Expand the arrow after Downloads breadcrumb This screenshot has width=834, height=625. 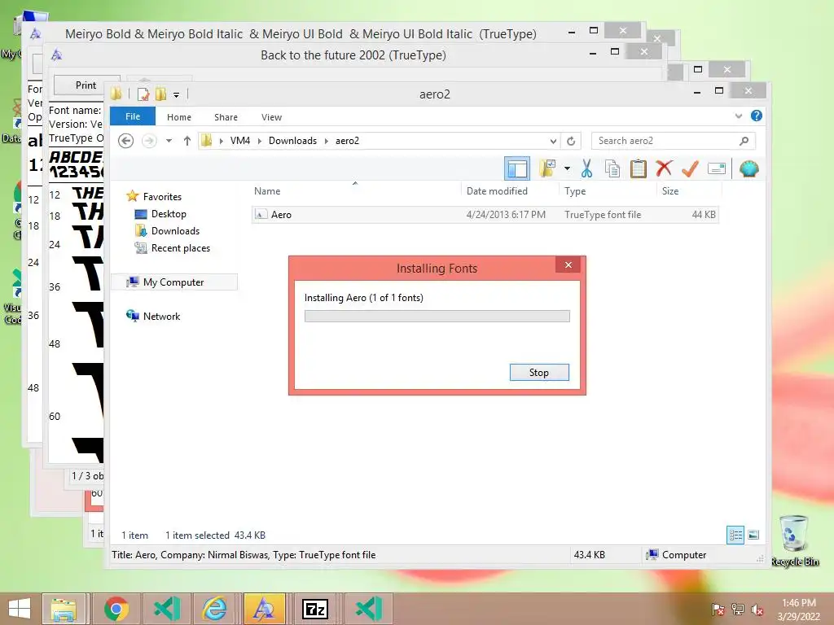(327, 141)
